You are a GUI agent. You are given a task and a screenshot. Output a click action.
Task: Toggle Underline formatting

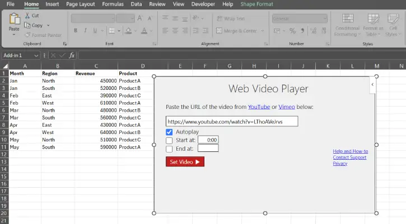tap(95, 31)
